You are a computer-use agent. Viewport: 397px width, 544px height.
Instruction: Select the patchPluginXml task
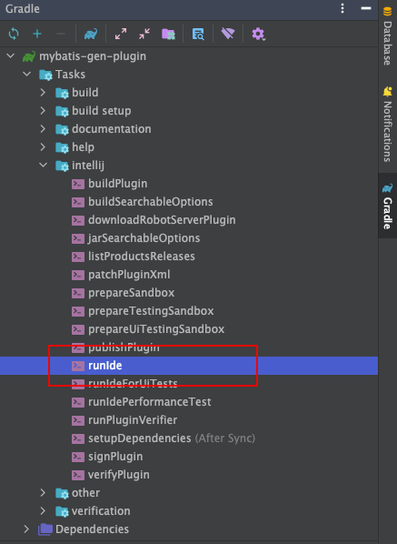pos(129,275)
